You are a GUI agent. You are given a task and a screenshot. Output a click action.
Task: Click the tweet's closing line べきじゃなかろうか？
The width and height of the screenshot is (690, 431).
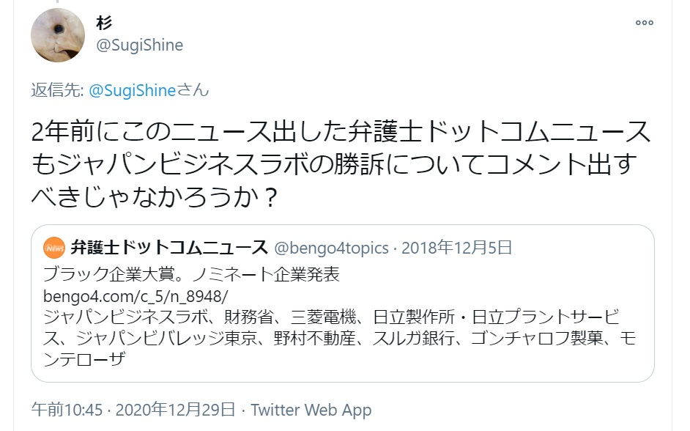155,196
